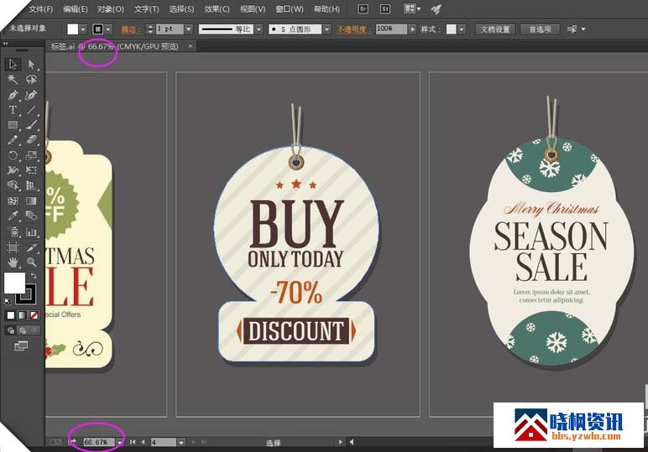Select the Line Segment tool
648x452 pixels.
[31, 110]
